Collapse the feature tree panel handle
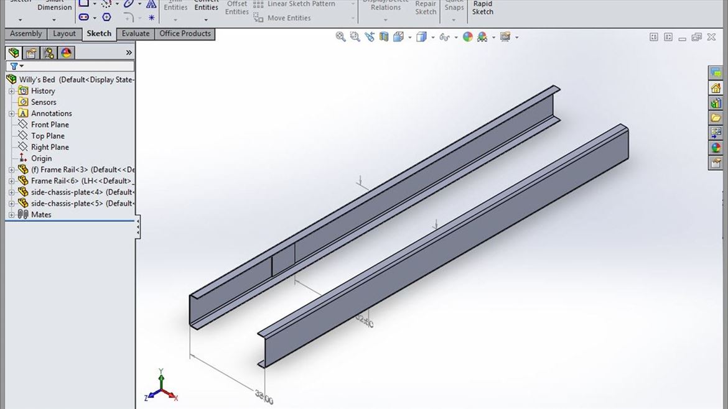The width and height of the screenshot is (728, 409). (138, 227)
